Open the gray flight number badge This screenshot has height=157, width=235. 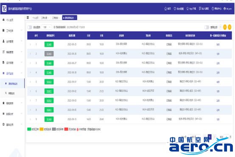click(x=49, y=54)
